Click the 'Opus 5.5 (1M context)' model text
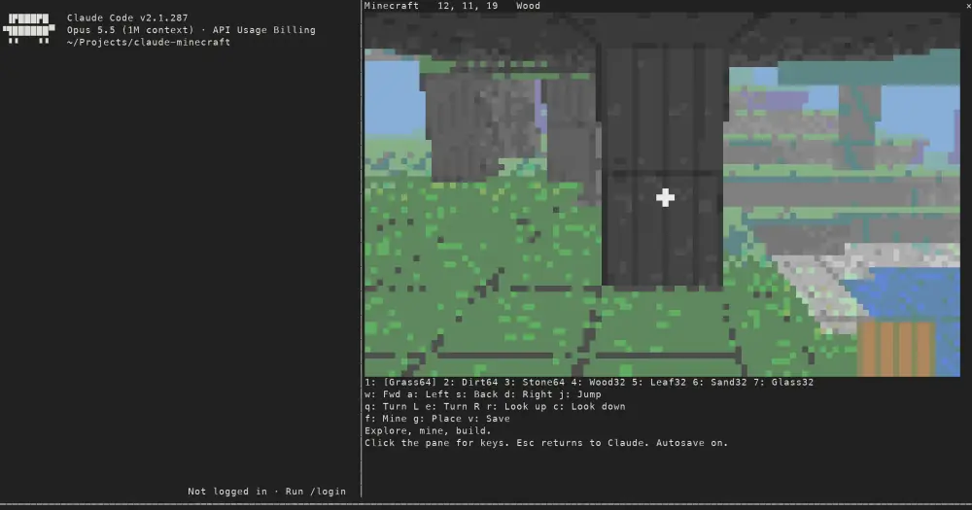The height and width of the screenshot is (510, 972). [130, 30]
